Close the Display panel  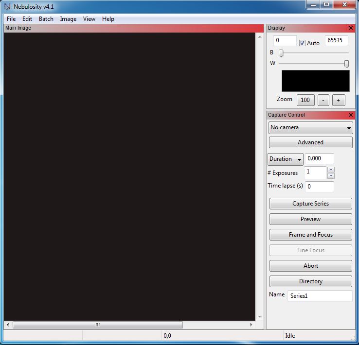point(351,28)
